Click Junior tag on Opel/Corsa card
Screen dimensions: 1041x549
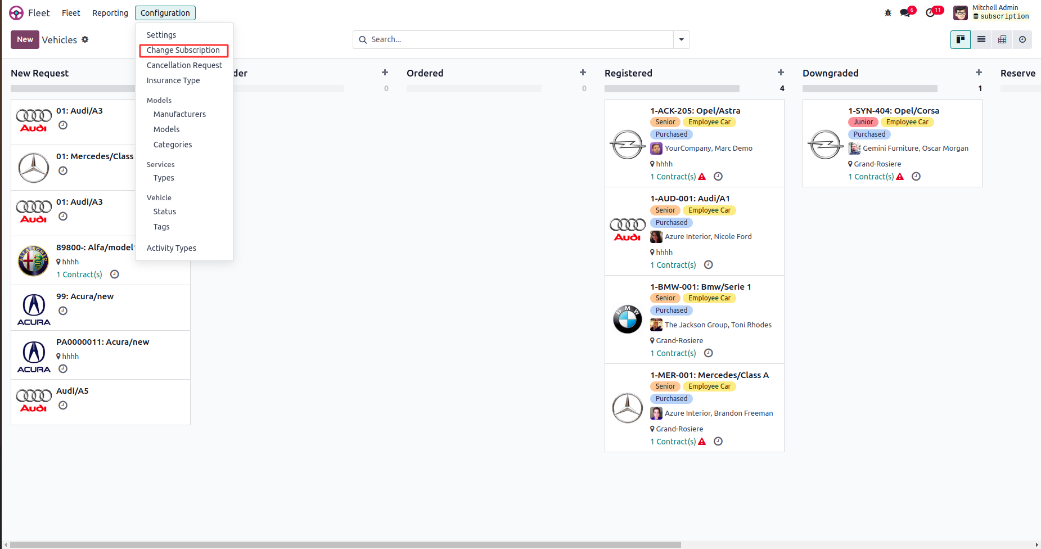[863, 122]
